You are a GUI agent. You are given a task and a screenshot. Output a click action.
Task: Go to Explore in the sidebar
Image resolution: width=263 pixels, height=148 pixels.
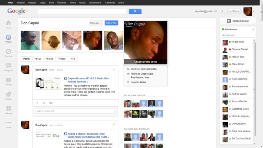[9, 52]
